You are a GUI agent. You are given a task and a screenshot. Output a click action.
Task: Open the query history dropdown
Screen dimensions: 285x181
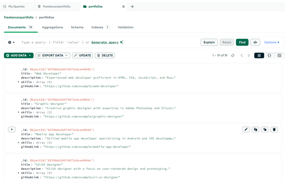click(12, 42)
